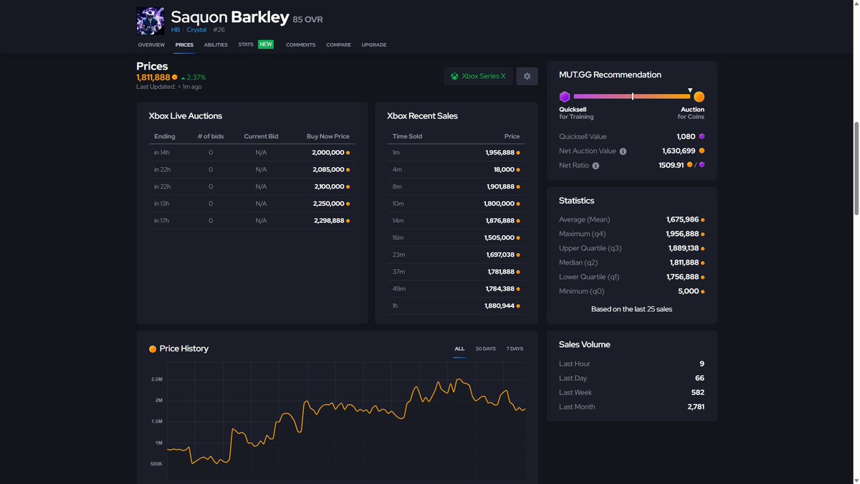860x484 pixels.
Task: Click the recommendation slider marker
Action: [690, 91]
